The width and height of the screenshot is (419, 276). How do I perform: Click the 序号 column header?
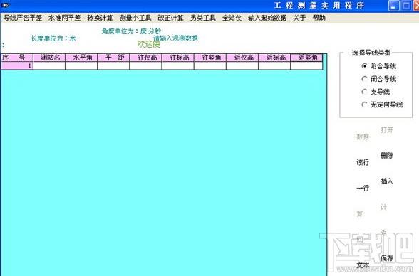click(17, 58)
